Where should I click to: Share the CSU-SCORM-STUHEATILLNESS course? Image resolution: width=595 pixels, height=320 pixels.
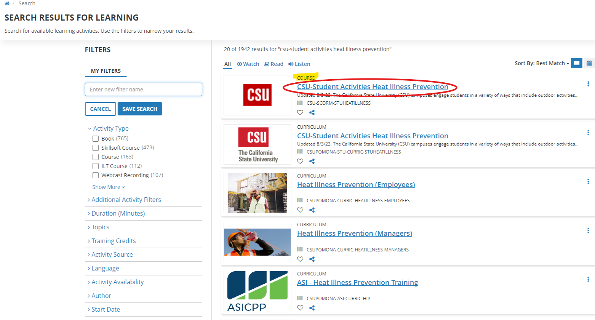(x=312, y=112)
